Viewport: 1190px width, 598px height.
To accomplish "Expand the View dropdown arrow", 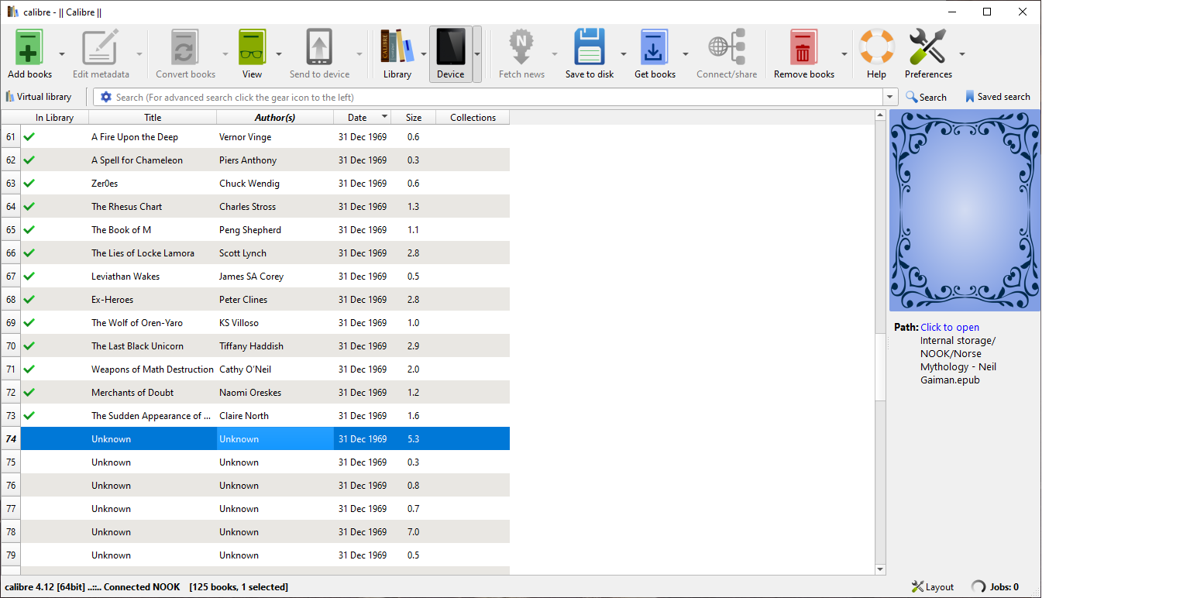I will 279,54.
